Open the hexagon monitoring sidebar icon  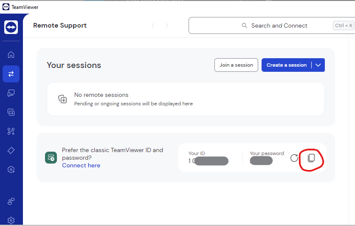coord(11,169)
